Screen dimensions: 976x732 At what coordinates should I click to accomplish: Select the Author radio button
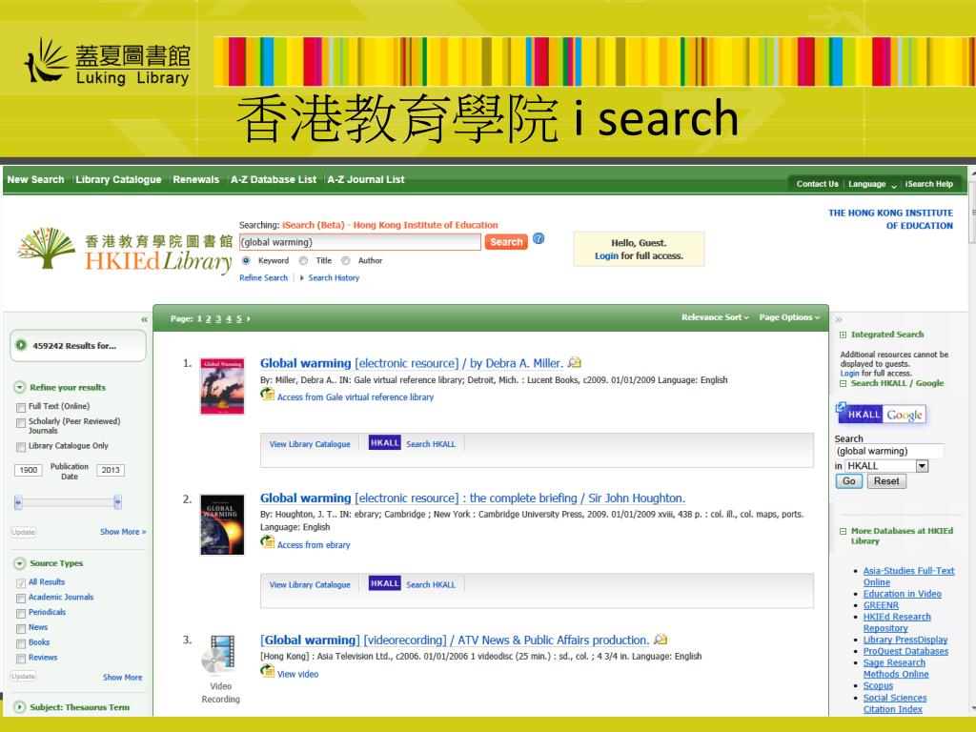(345, 261)
